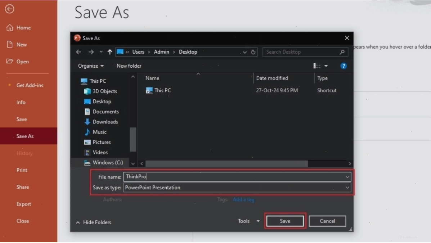Open the Export page
Viewport: 431px width, 243px height.
pos(24,204)
